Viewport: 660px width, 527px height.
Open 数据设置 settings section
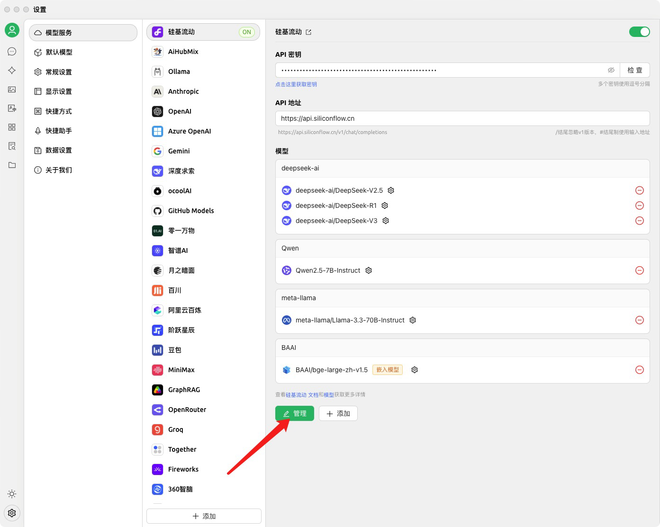[83, 150]
